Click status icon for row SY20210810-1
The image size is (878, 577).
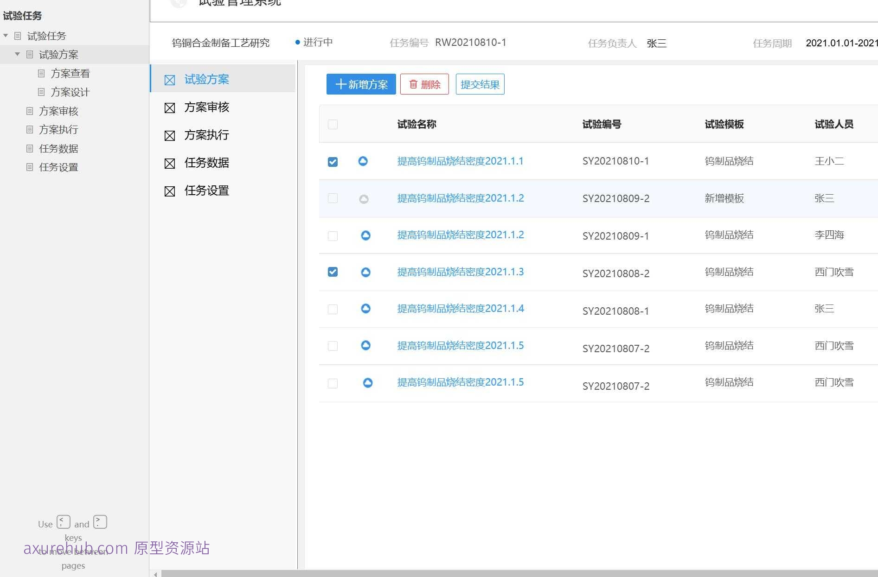(363, 161)
